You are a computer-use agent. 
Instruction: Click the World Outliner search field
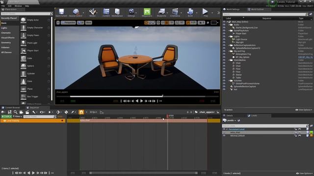click(x=265, y=14)
